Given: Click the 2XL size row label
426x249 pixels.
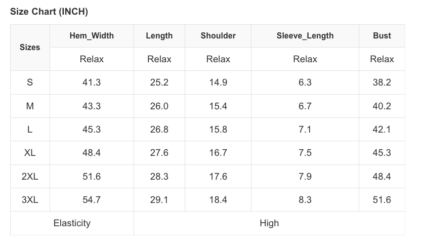Looking at the screenshot, I should point(30,177).
